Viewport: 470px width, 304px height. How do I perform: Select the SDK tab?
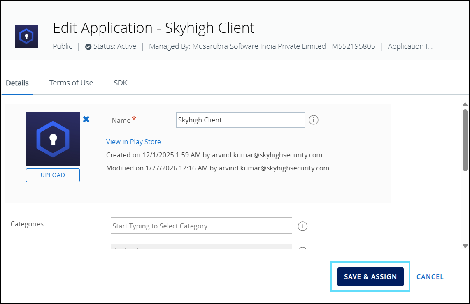coord(121,83)
